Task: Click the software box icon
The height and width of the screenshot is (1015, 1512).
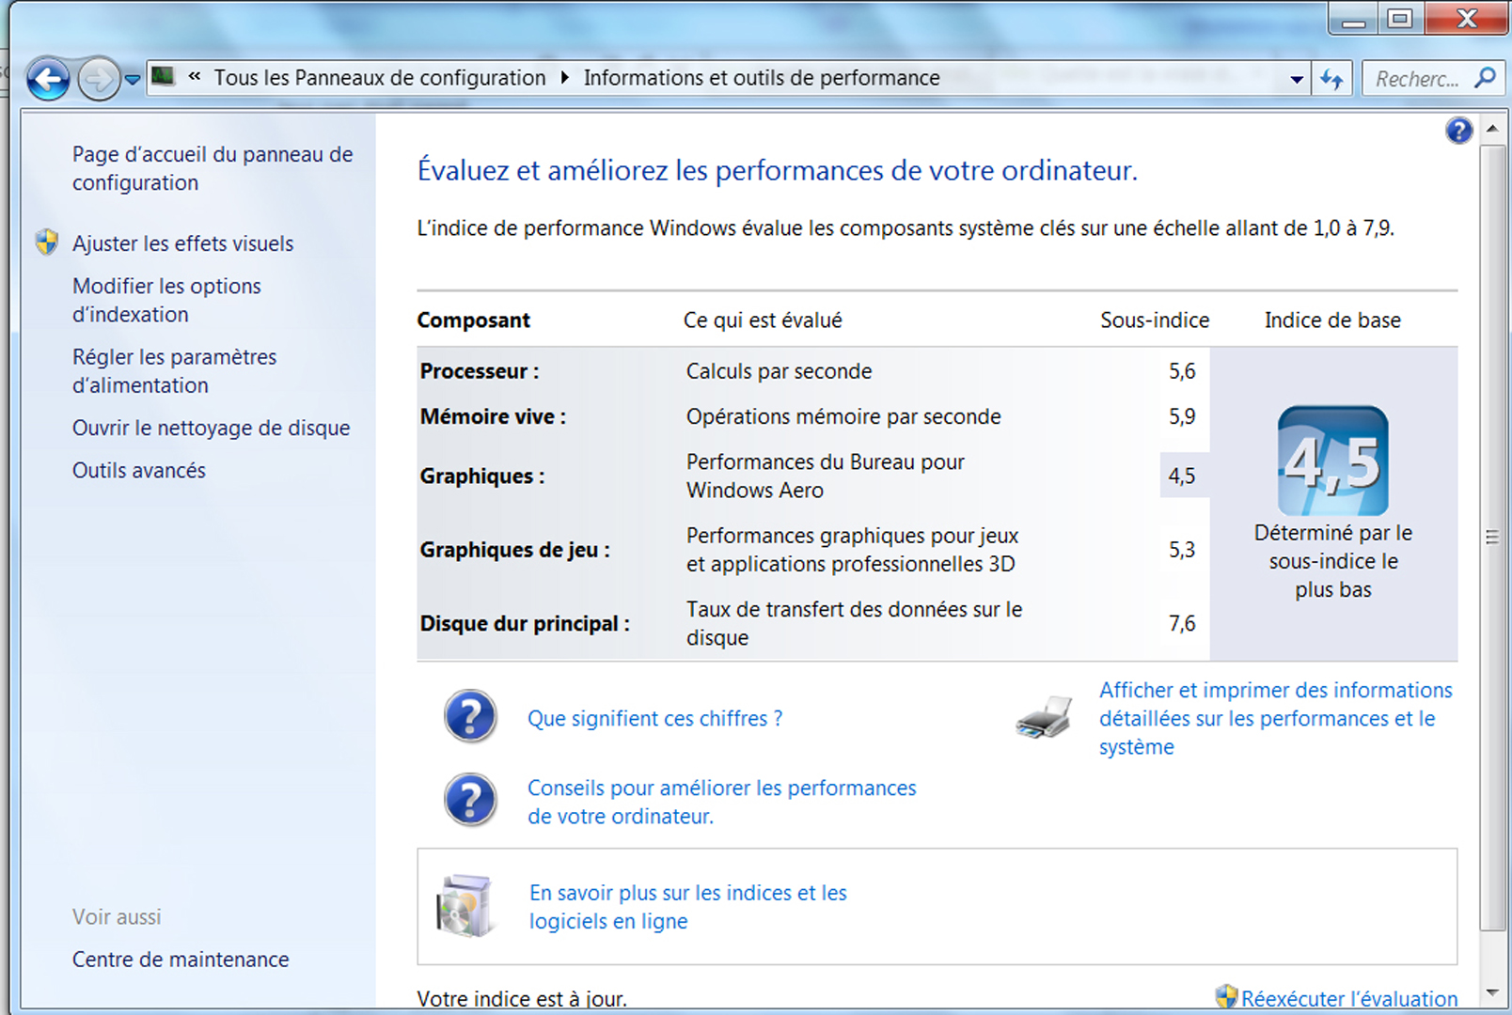Action: (465, 906)
